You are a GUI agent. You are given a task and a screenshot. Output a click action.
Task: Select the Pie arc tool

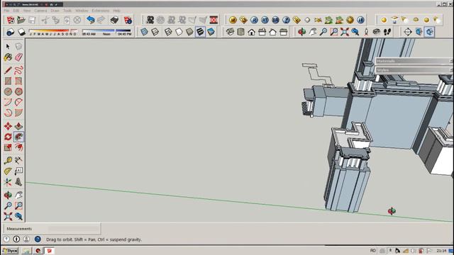pos(18,113)
